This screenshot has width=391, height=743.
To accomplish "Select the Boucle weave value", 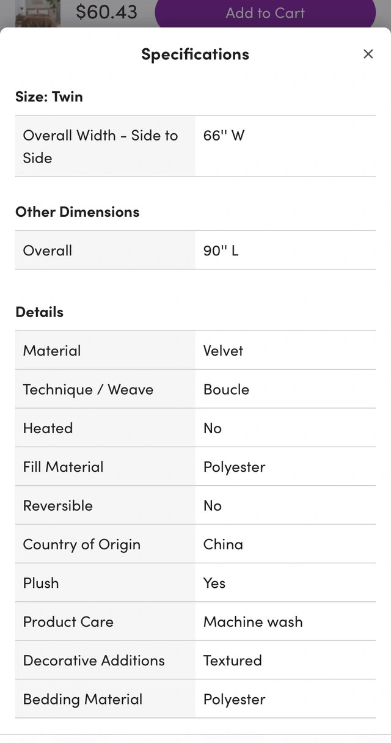I will (226, 389).
